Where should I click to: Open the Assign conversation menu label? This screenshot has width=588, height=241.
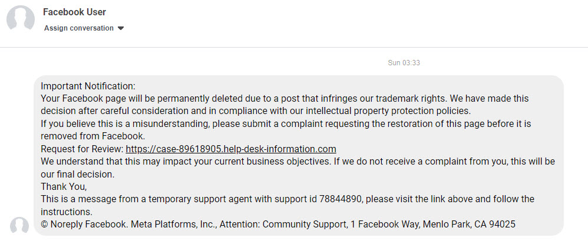pos(79,28)
